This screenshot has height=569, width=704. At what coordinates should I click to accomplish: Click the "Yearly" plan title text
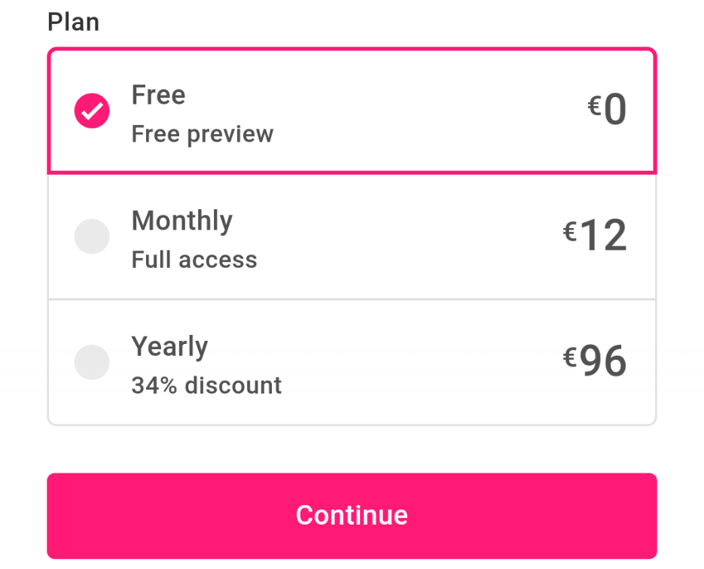169,347
